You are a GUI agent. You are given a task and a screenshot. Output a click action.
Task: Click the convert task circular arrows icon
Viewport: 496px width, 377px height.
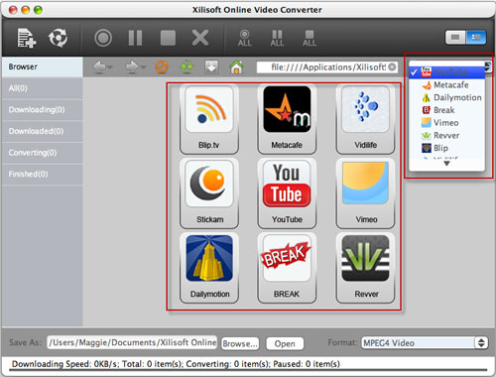click(x=59, y=38)
